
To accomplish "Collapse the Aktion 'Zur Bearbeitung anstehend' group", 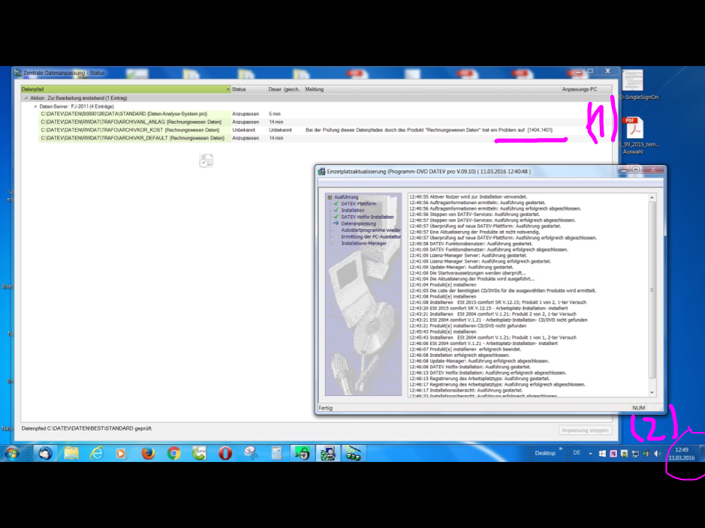I will point(25,98).
